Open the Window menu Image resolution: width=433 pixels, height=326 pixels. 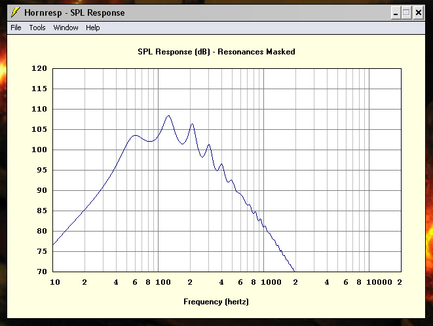click(x=66, y=28)
